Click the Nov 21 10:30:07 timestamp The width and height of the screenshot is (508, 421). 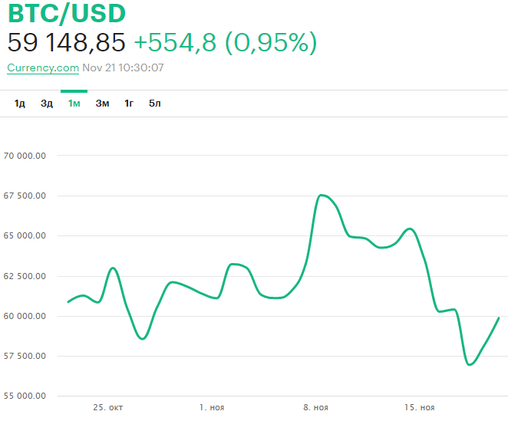tap(123, 67)
